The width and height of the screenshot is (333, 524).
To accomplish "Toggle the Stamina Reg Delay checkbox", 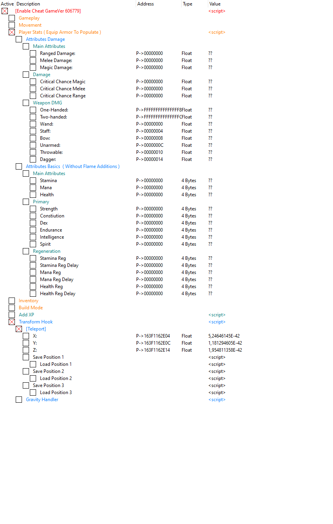I will (x=33, y=265).
